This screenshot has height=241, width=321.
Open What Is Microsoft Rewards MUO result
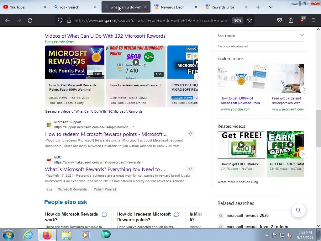click(105, 169)
